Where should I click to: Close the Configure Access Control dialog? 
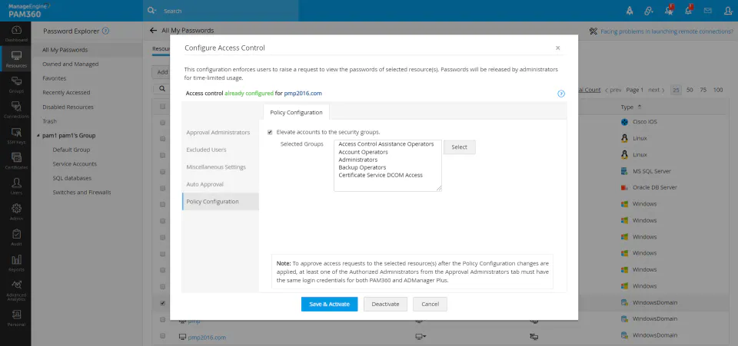click(558, 48)
